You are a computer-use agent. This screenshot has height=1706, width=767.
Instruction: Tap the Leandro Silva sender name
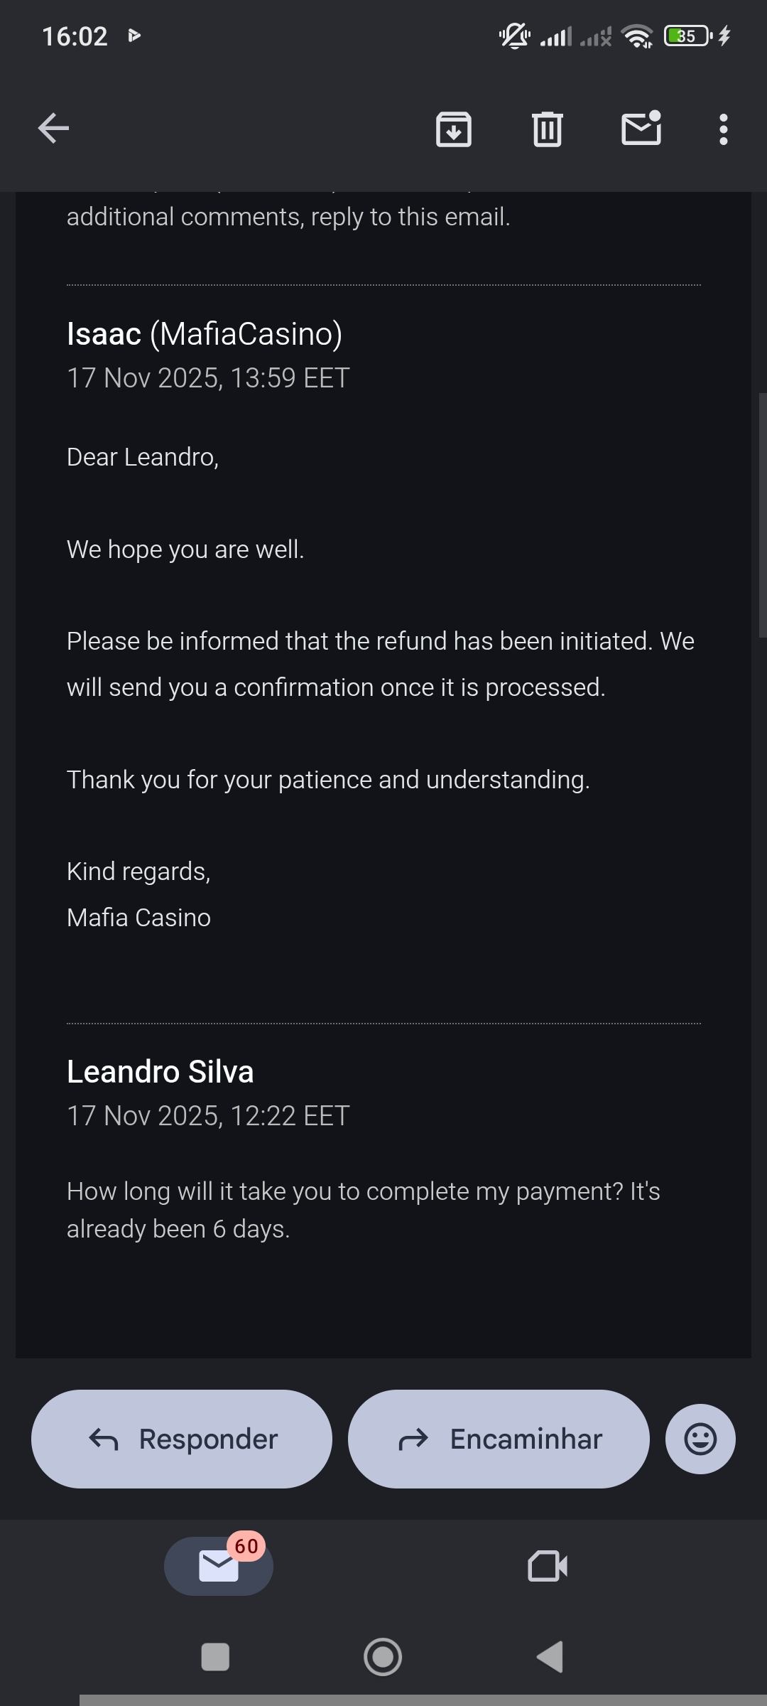click(x=161, y=1072)
